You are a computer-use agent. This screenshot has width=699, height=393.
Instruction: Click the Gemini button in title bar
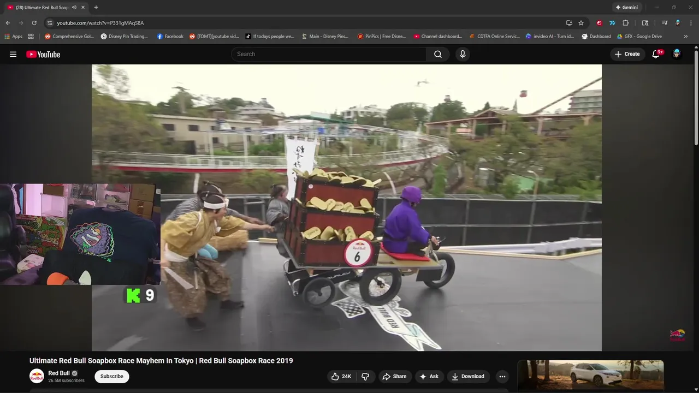coord(626,8)
